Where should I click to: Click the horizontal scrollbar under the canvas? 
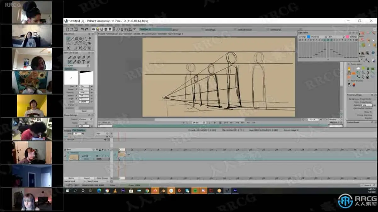coord(199,119)
